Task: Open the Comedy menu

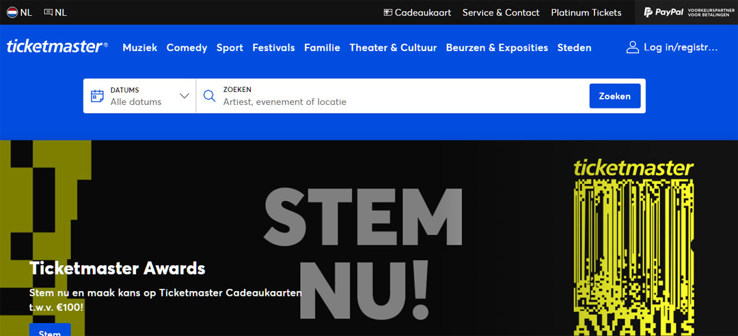Action: (187, 48)
